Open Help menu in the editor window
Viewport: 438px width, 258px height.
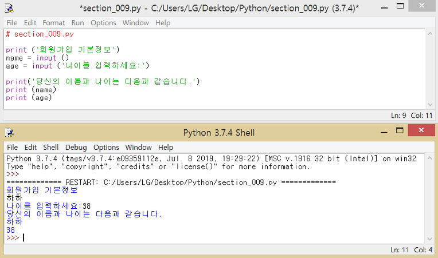point(163,23)
